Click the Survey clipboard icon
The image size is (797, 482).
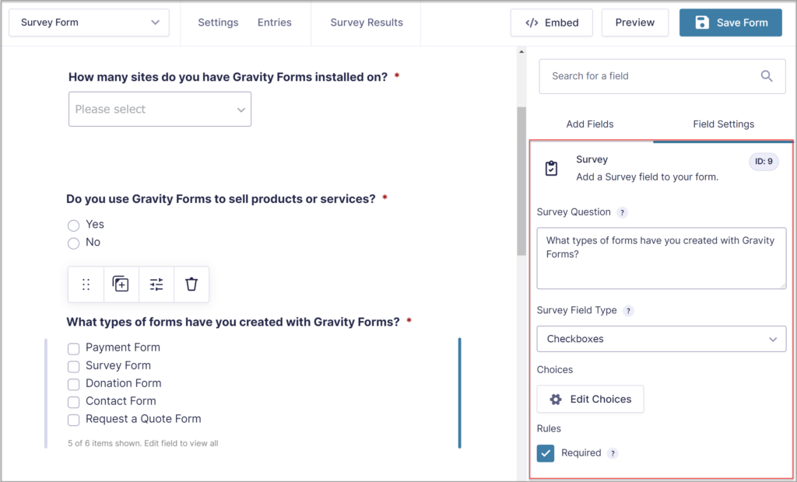551,168
